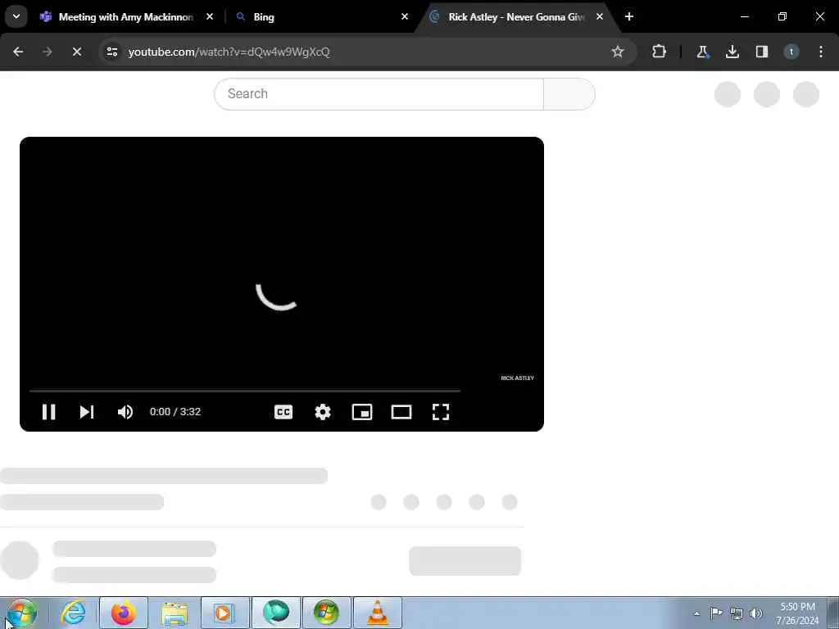Open Chrome side panel
The width and height of the screenshot is (839, 629).
pos(762,52)
